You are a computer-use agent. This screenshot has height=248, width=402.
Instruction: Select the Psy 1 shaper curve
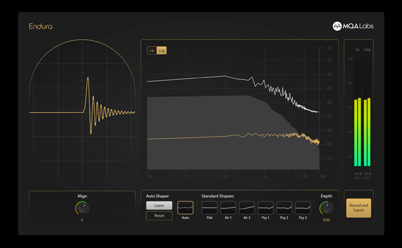[265, 207]
